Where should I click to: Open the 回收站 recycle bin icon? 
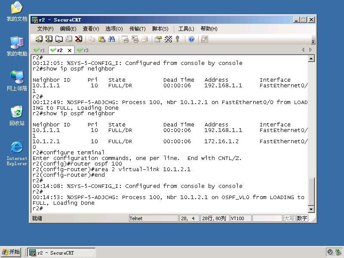(x=17, y=116)
